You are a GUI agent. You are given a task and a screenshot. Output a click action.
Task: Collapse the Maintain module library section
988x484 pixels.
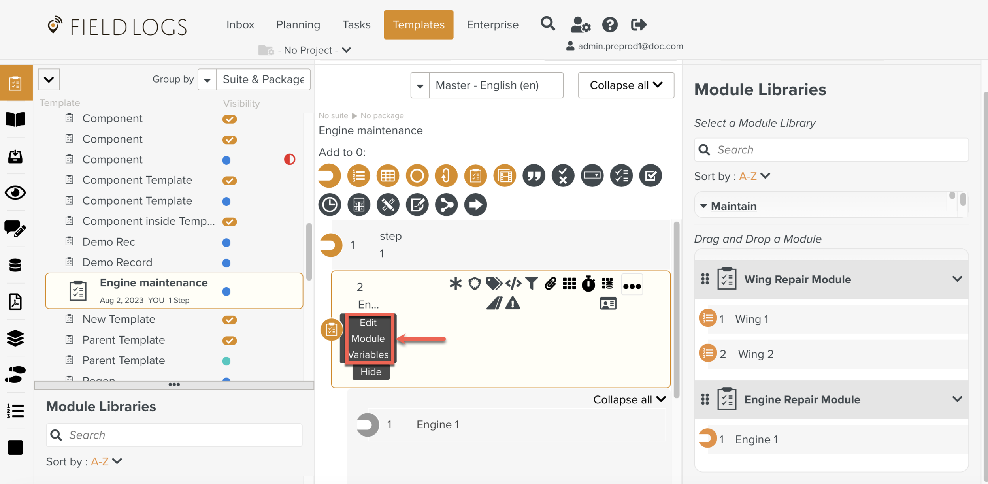[703, 206]
